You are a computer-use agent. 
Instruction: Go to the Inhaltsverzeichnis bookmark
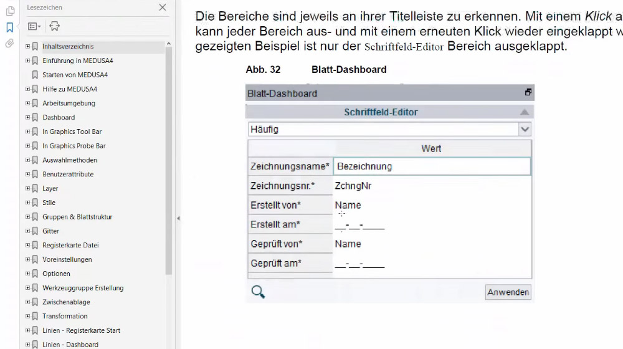68,47
